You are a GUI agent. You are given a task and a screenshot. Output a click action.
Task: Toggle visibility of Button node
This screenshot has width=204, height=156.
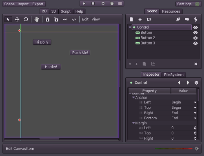(195, 33)
